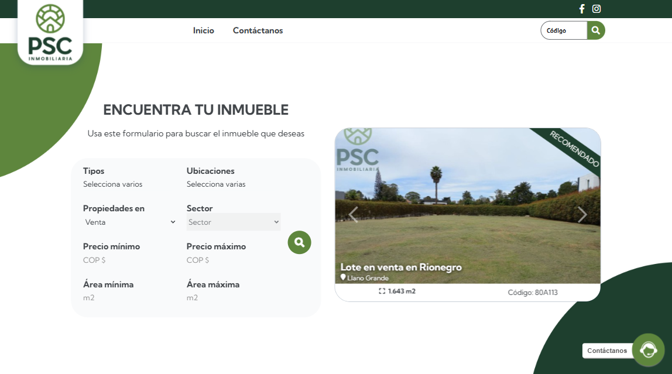Click the Llano Grande location pin

pyautogui.click(x=343, y=277)
